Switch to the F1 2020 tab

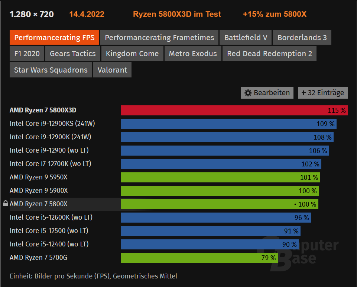tap(27, 54)
